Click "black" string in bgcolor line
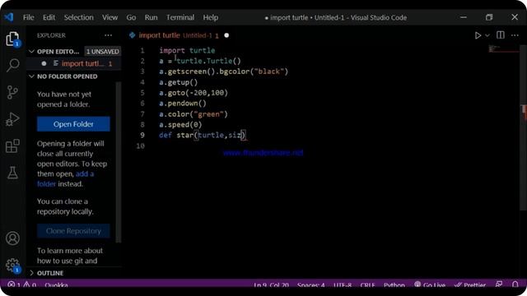527x296 pixels. (269, 72)
